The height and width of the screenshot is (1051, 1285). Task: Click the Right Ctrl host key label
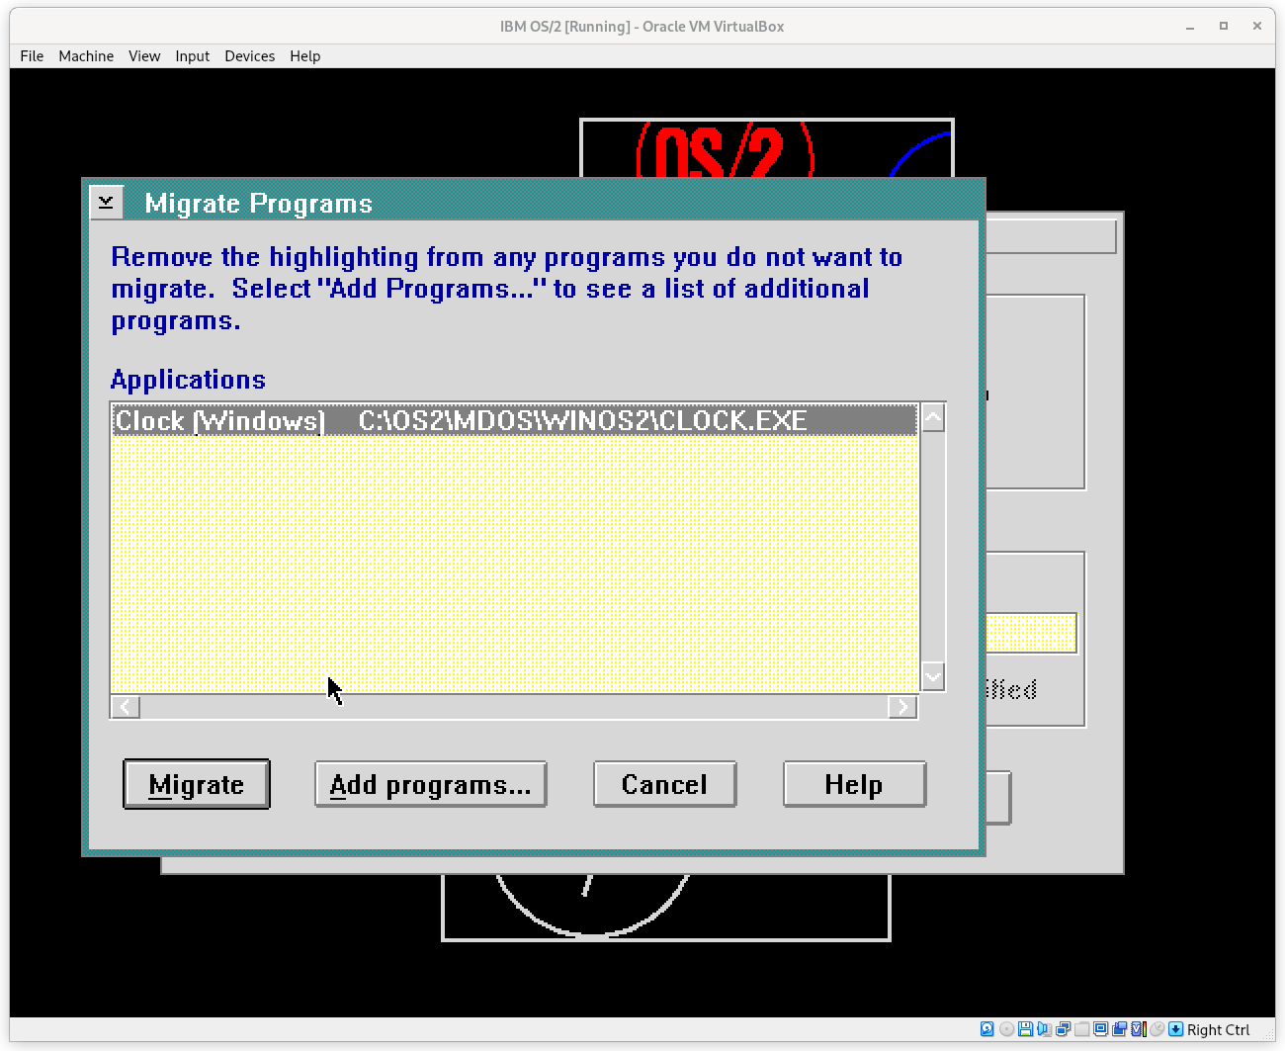[1218, 1029]
